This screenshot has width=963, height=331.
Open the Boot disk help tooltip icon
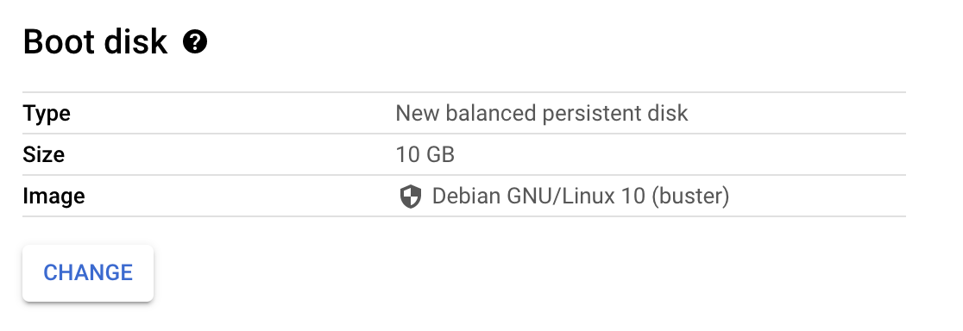[x=195, y=42]
